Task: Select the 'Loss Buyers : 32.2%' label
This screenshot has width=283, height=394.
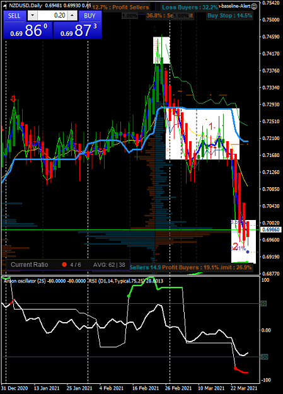Action: [190, 8]
